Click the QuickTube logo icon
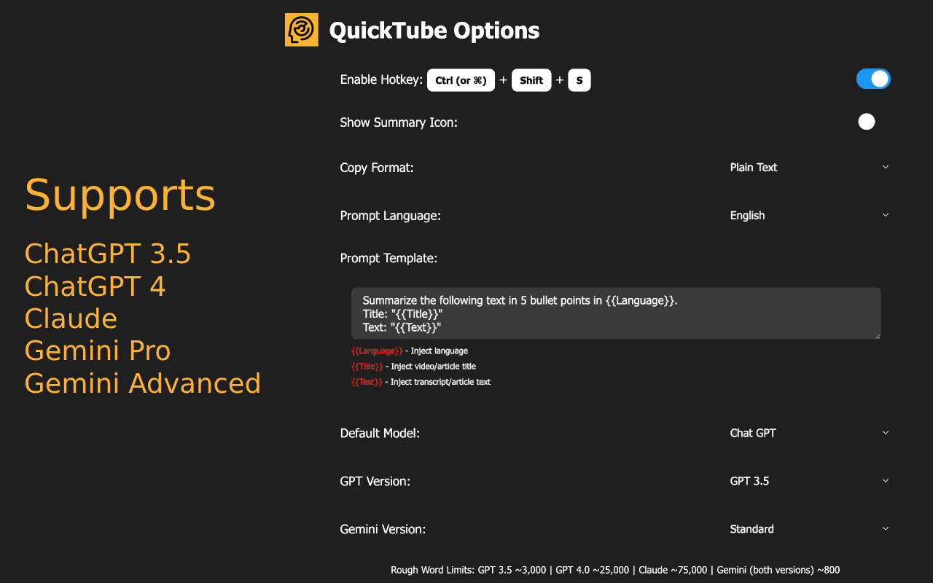Screen dimensions: 933x583 point(301,30)
